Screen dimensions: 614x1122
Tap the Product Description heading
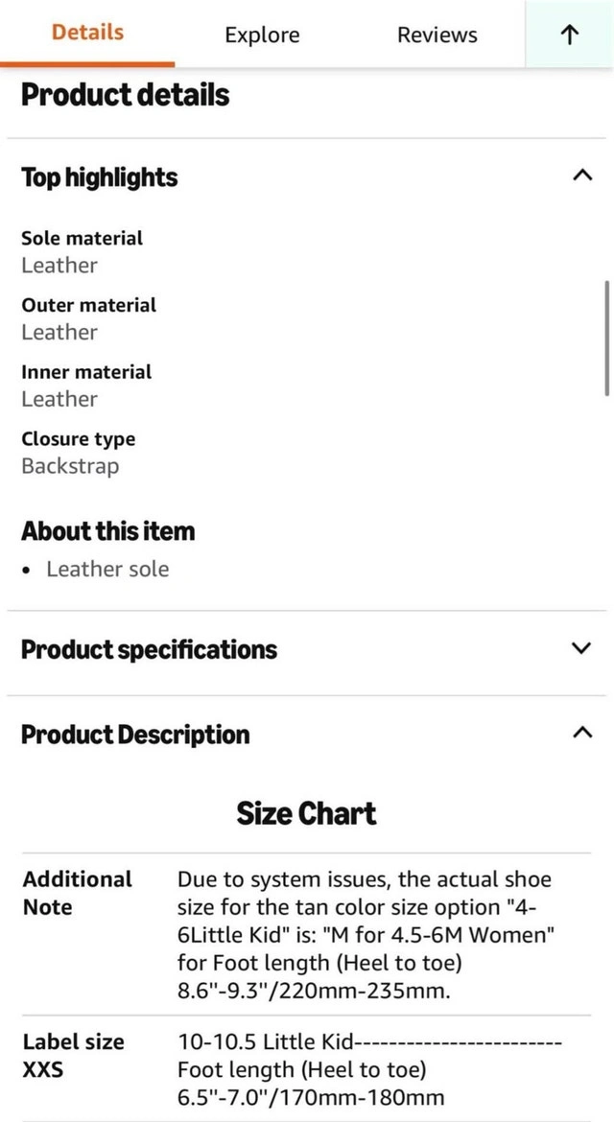point(135,735)
